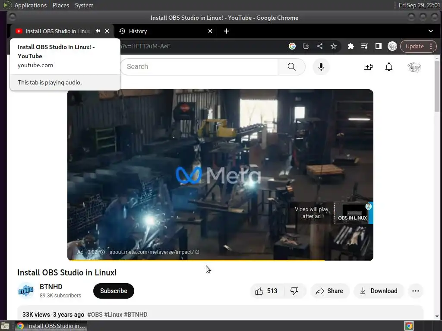
Task: Click the #OBS hashtag
Action: [x=95, y=314]
